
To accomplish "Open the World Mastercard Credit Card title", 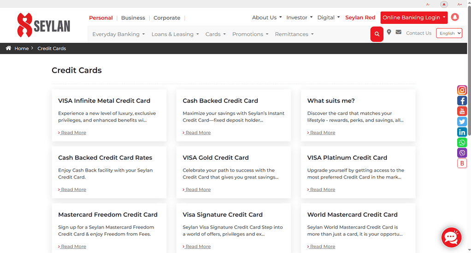I will click(353, 215).
